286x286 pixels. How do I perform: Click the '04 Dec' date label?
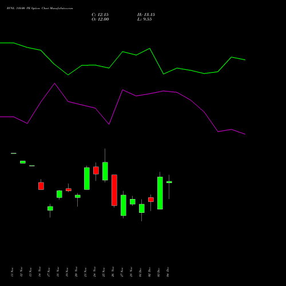(168, 272)
